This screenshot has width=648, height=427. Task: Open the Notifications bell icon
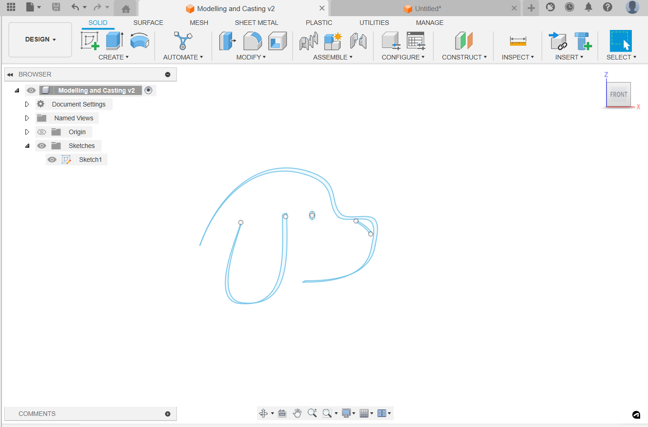588,7
